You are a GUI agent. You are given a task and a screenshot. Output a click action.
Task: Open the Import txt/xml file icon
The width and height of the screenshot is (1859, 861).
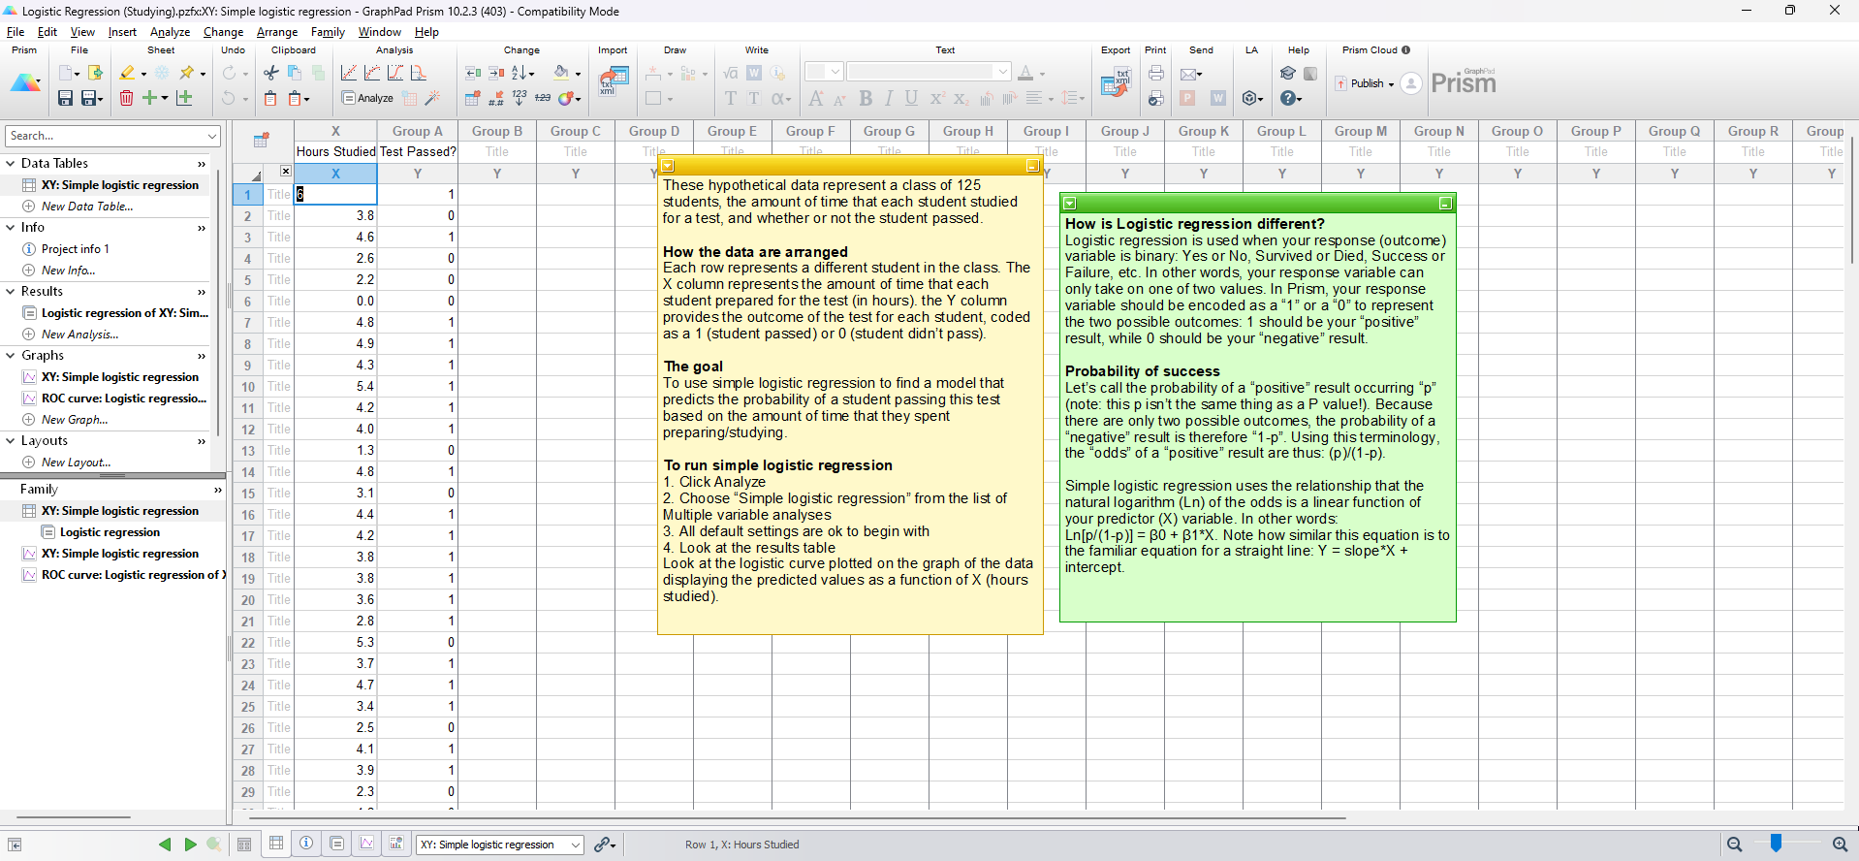(613, 80)
